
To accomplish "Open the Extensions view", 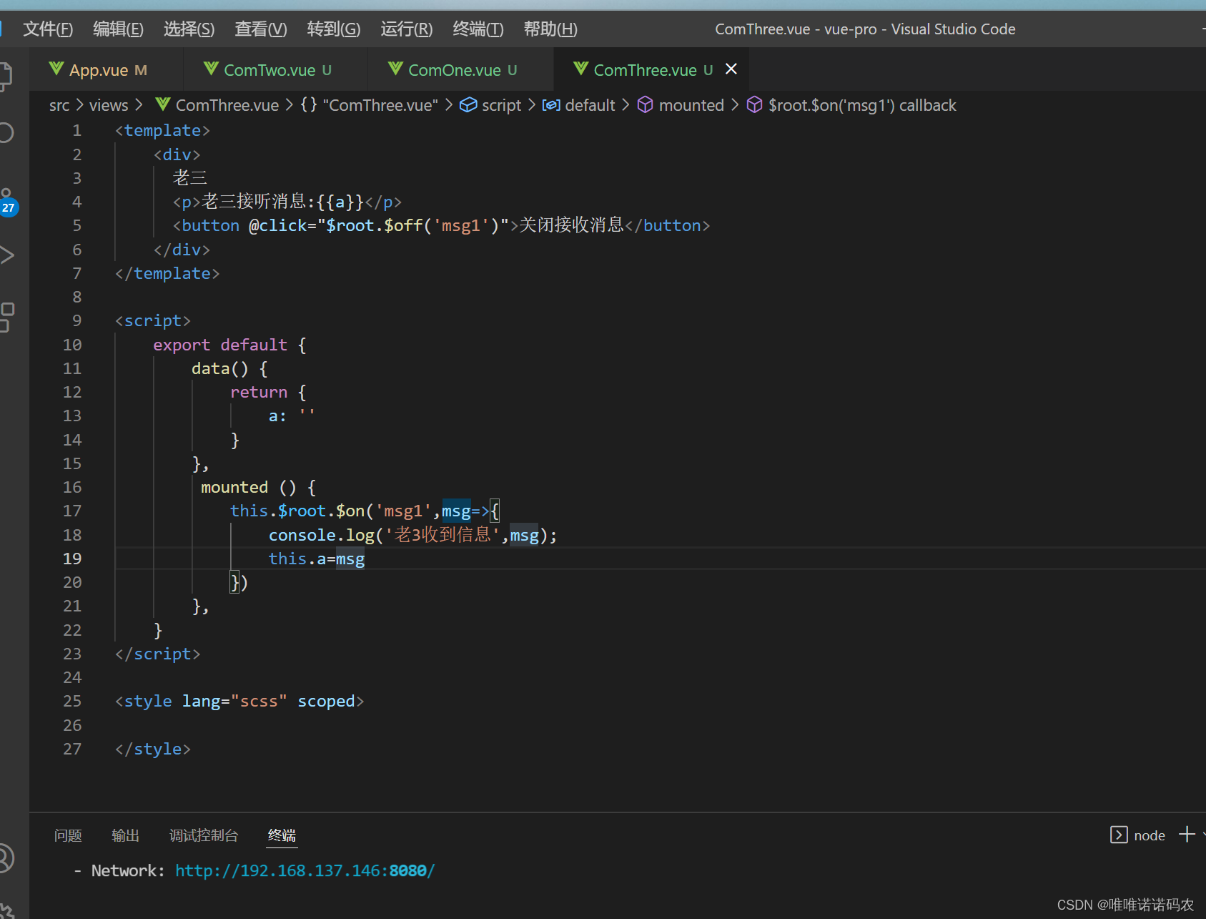I will click(x=6, y=317).
